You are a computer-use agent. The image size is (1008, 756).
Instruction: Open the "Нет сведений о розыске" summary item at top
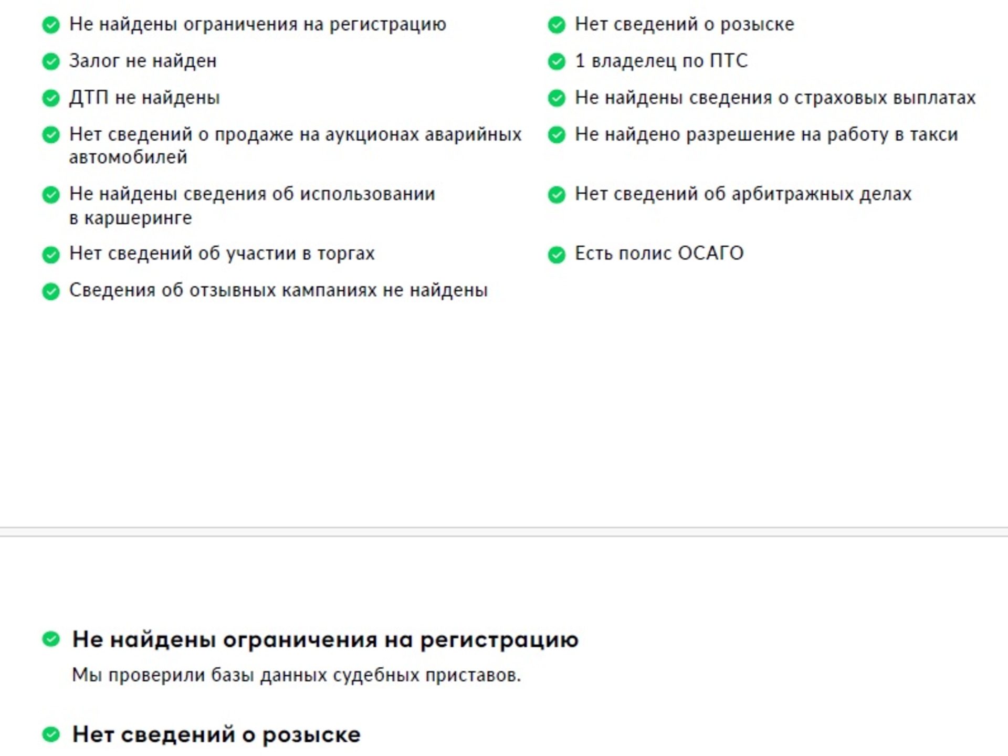[x=684, y=24]
